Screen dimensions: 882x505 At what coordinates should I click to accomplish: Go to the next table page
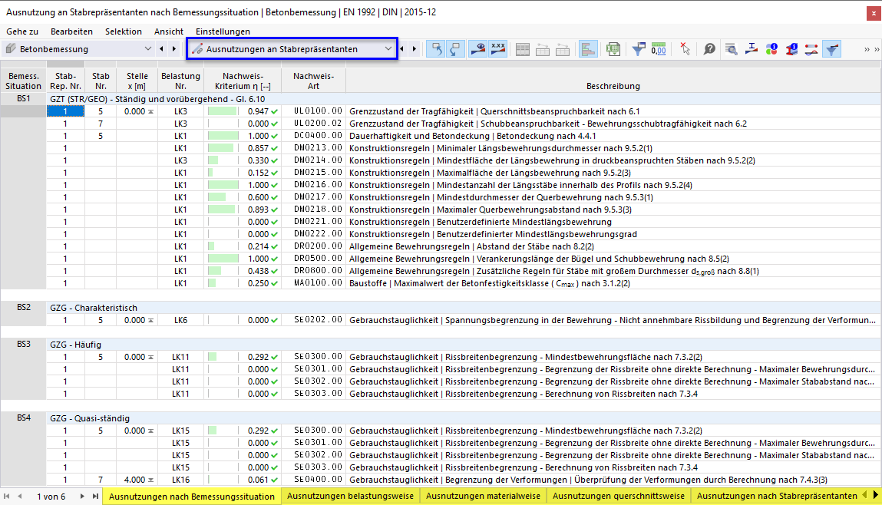pos(82,496)
